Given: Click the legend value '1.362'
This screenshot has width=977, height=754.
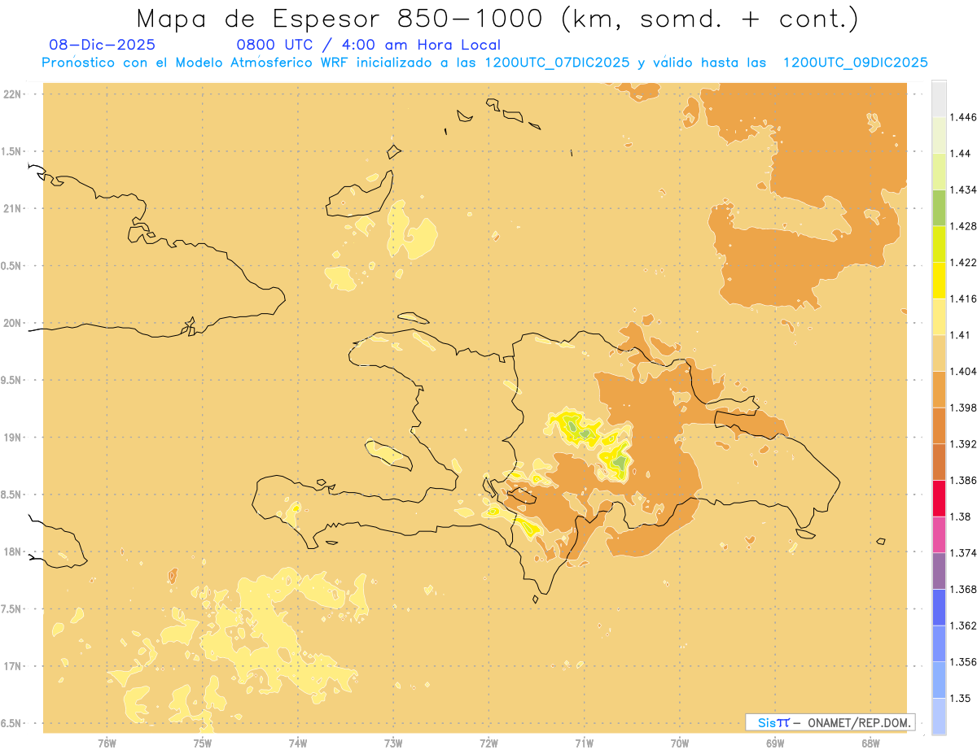Looking at the screenshot, I should coord(963,625).
